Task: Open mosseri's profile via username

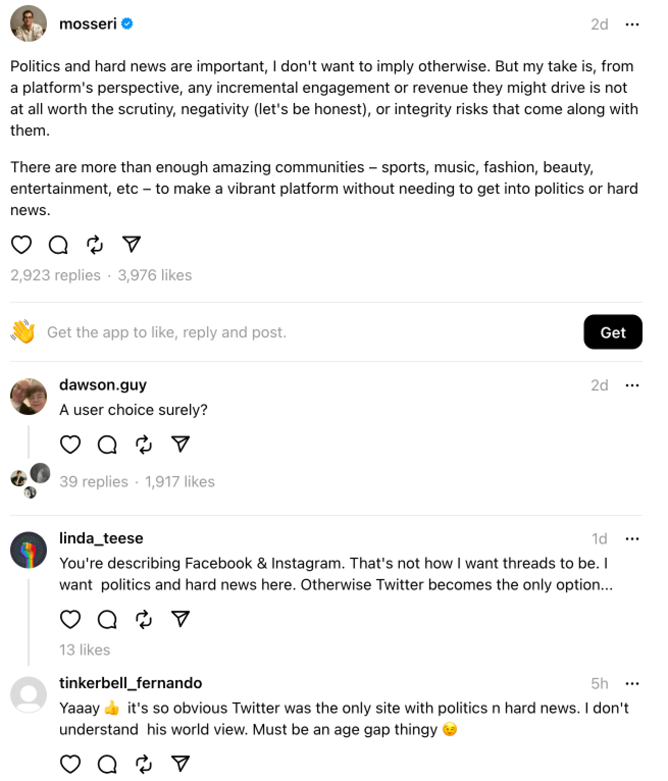Action: [x=88, y=24]
